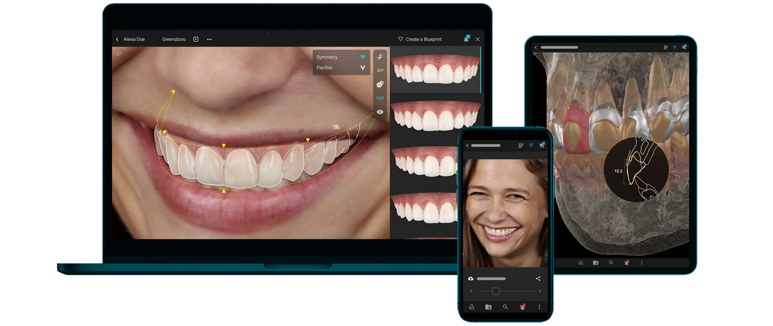Select the blue smile curve tool
This screenshot has width=773, height=326.
380,98
